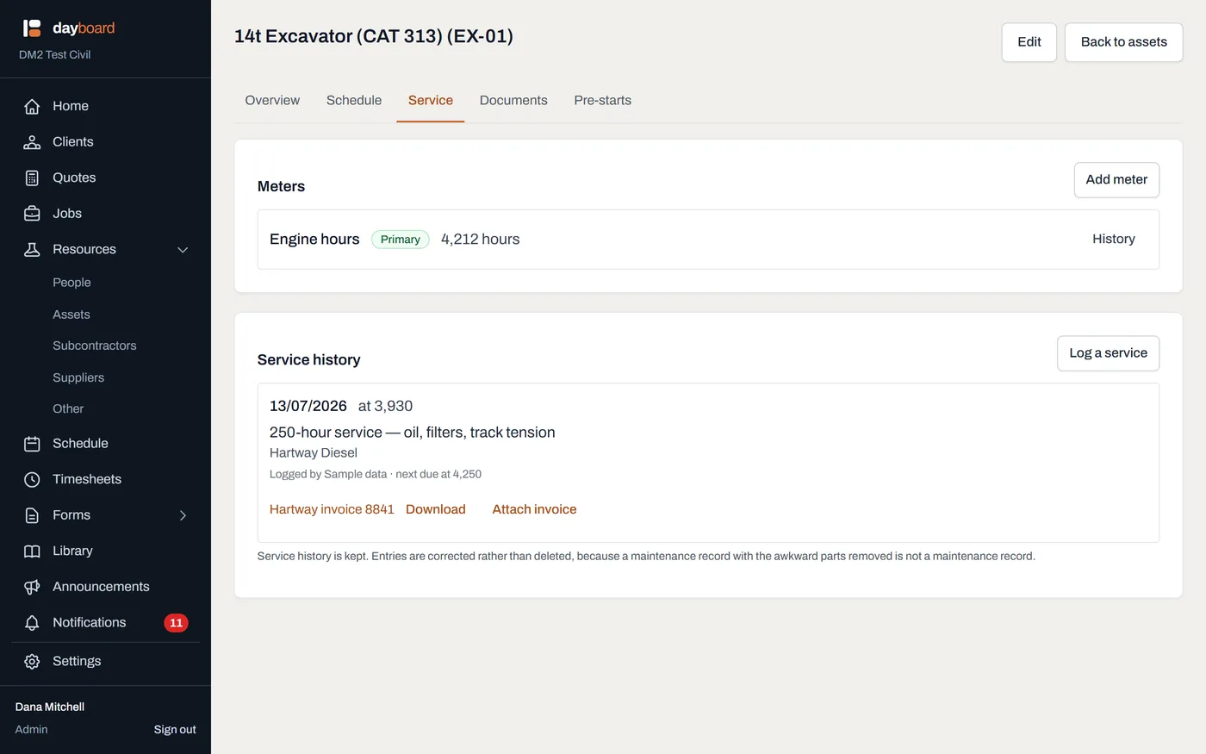
Task: Open People under Resources
Action: 71,283
